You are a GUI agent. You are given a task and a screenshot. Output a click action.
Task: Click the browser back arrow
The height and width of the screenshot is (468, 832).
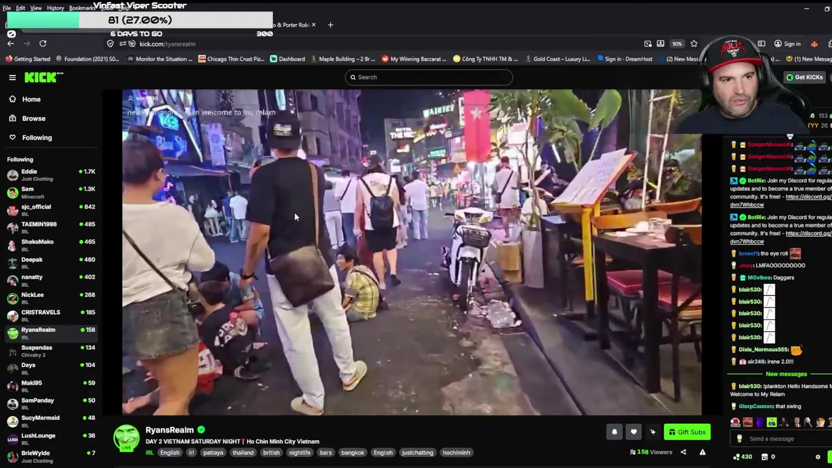(x=10, y=44)
